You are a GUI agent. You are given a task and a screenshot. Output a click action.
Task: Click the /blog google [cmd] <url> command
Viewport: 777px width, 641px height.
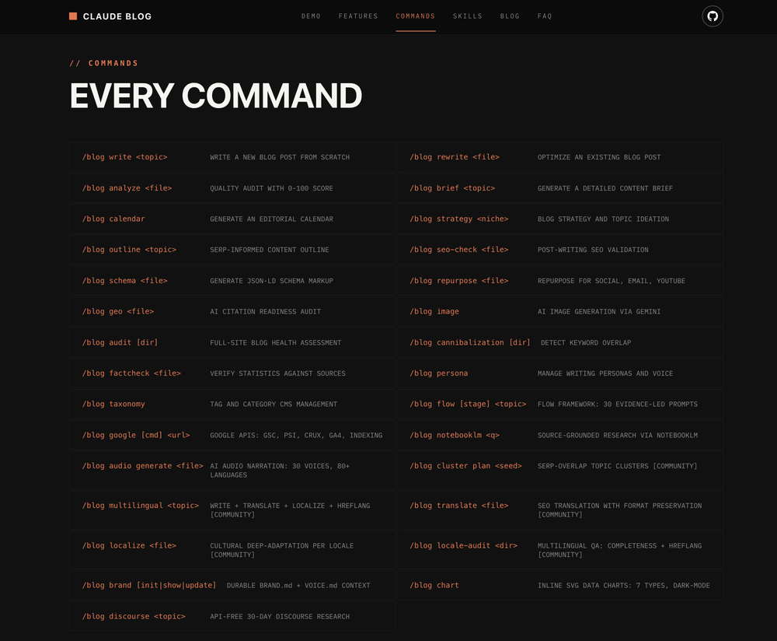click(136, 435)
